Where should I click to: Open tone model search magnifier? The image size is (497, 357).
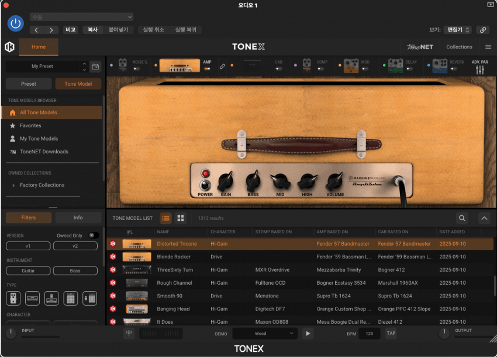point(462,218)
